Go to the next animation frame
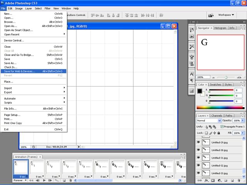Screen dimensions: 247x185 (50, 180)
